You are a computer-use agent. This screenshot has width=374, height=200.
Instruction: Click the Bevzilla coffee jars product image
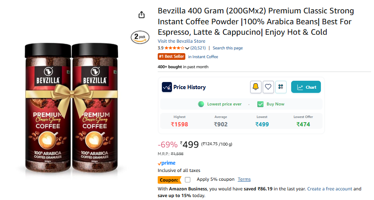[72, 108]
